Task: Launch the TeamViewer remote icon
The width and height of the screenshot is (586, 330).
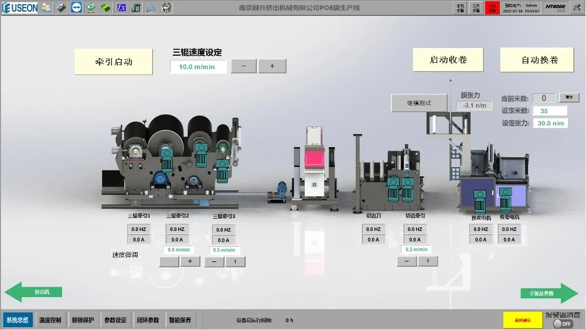Action: [76, 8]
